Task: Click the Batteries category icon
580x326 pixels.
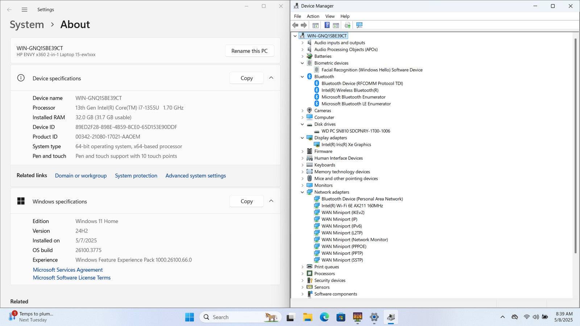Action: pyautogui.click(x=310, y=56)
